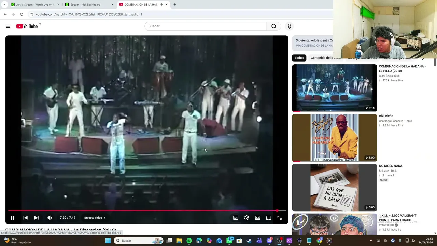Image resolution: width=437 pixels, height=246 pixels.
Task: Mute the video player volume
Action: [x=50, y=218]
